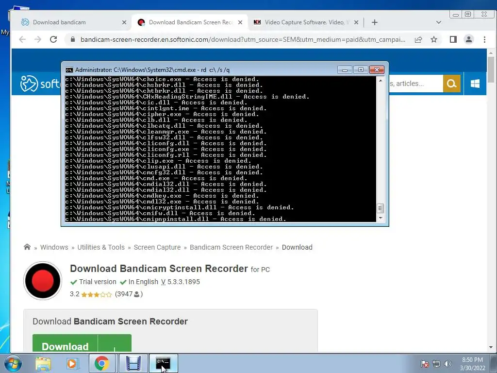Close the Video Capture Software tab
Screen dimensions: 497x373
tap(356, 22)
